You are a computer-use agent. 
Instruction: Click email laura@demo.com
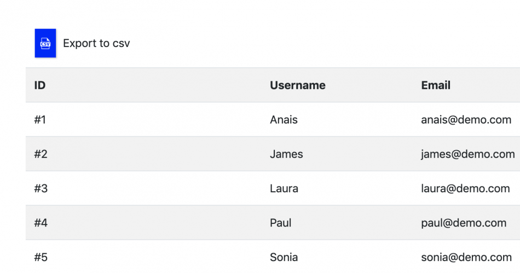tap(465, 188)
